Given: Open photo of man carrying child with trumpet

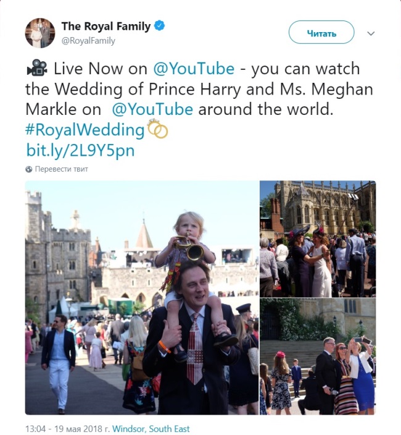Looking at the screenshot, I should 142,297.
